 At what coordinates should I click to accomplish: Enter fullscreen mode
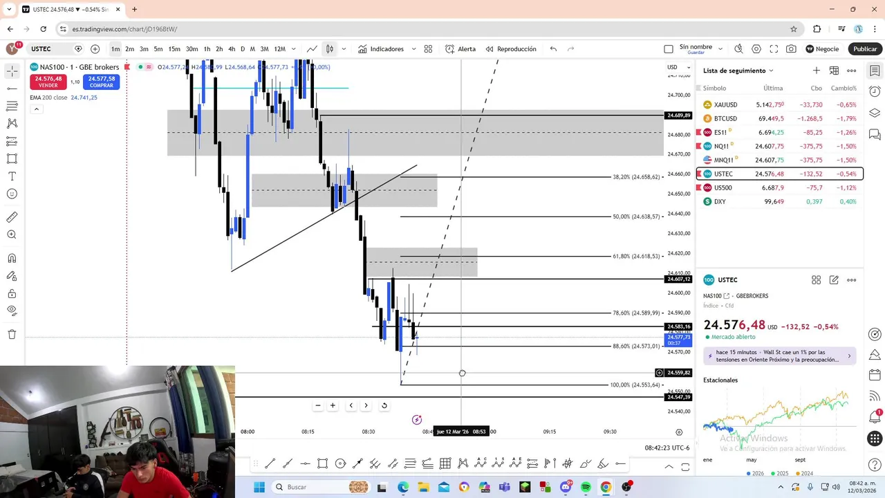(x=774, y=49)
